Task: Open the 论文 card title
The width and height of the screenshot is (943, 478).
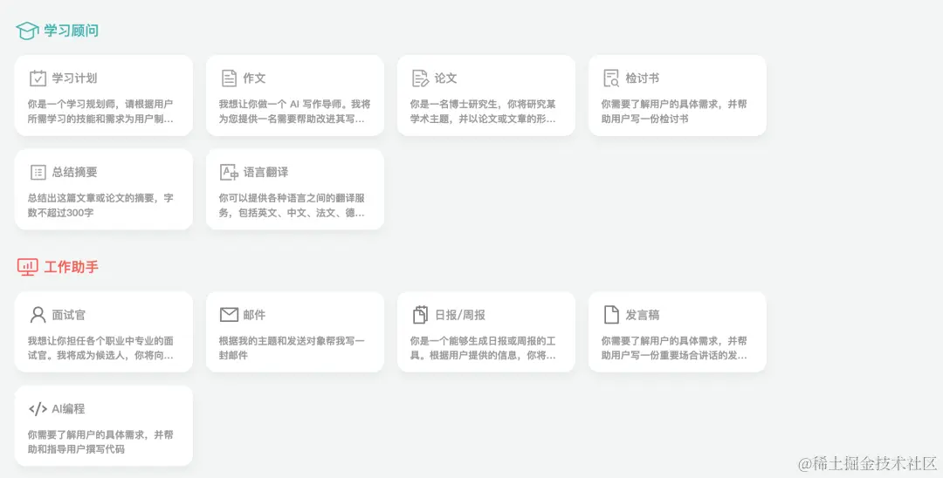Action: pyautogui.click(x=445, y=78)
